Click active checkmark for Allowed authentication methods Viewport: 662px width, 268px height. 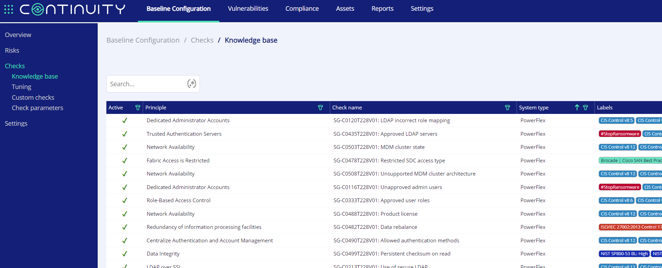point(125,240)
